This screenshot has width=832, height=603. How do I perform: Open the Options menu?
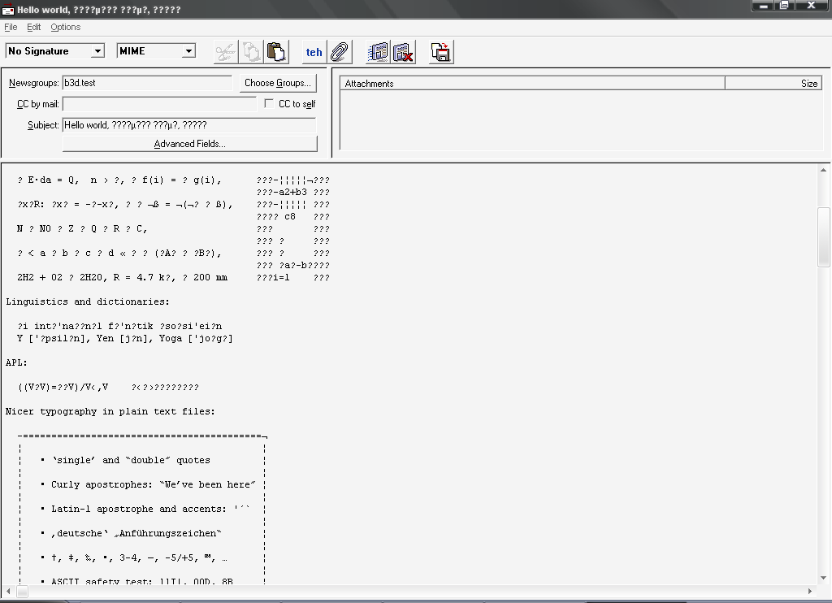[65, 27]
